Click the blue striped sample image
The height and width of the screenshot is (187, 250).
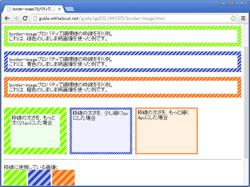coord(40,177)
